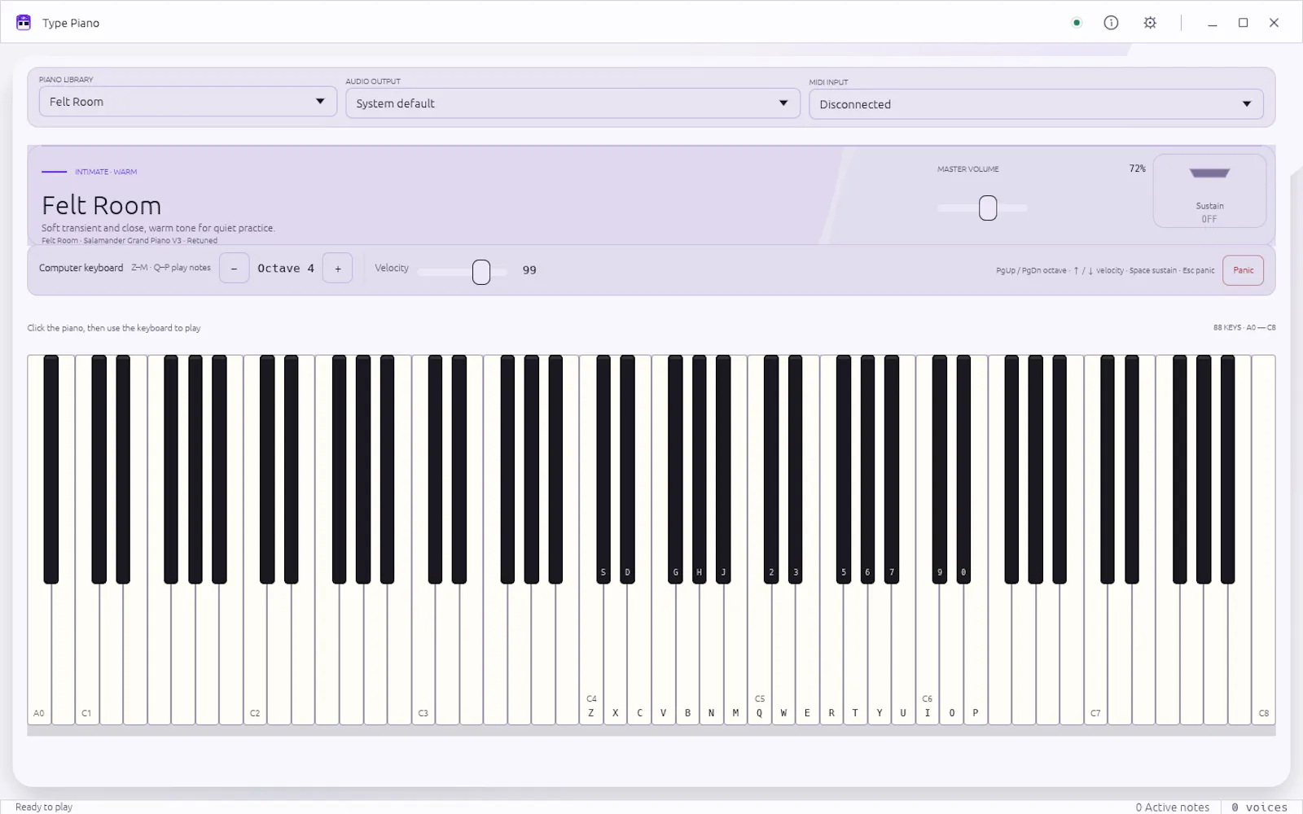Image resolution: width=1303 pixels, height=814 pixels.
Task: Play the black key labeled J
Action: (723, 470)
